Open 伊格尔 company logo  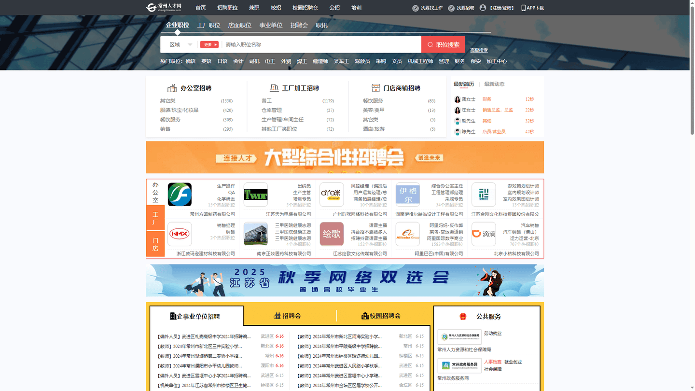point(408,195)
